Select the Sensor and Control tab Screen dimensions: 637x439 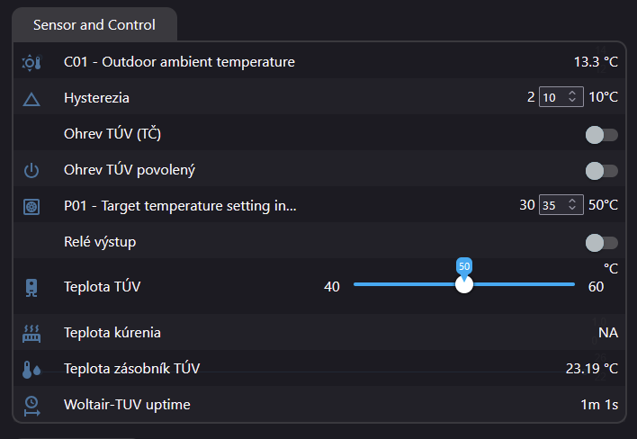tap(94, 25)
